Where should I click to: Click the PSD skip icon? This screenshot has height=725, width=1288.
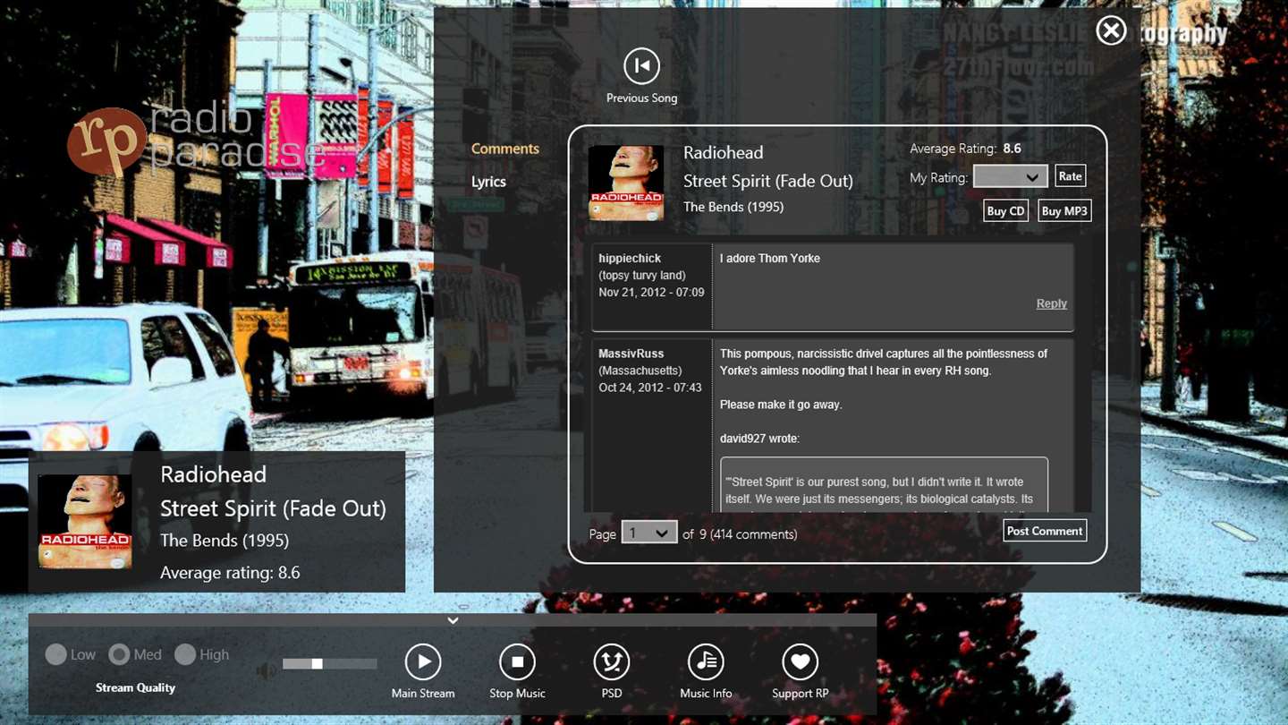coord(612,662)
